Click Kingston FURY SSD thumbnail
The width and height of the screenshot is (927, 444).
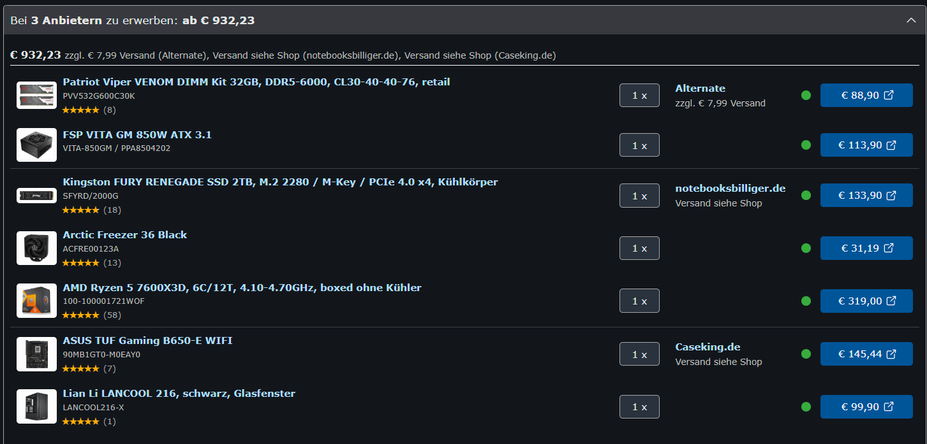[36, 196]
